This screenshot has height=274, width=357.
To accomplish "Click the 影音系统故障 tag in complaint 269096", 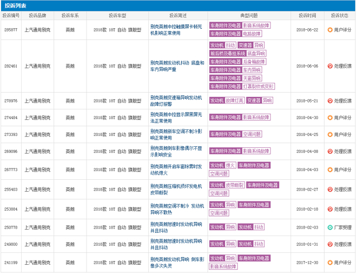I will [x=256, y=151].
